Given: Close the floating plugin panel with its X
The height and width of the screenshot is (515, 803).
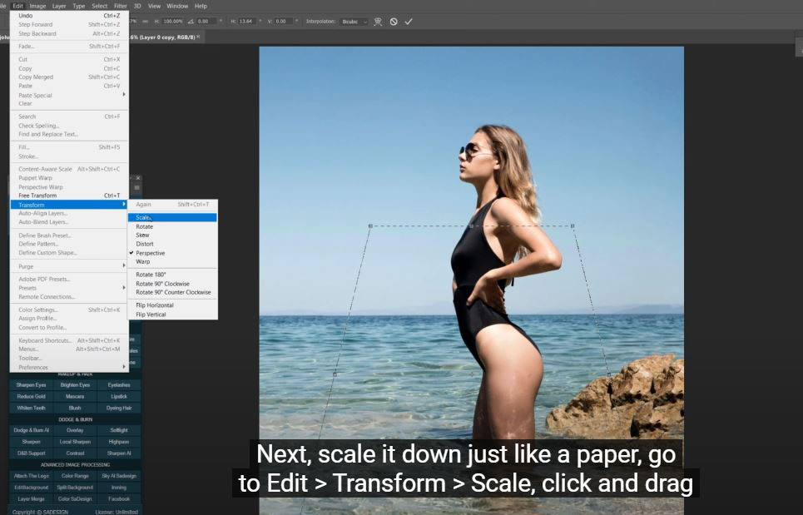Looking at the screenshot, I should point(138,178).
